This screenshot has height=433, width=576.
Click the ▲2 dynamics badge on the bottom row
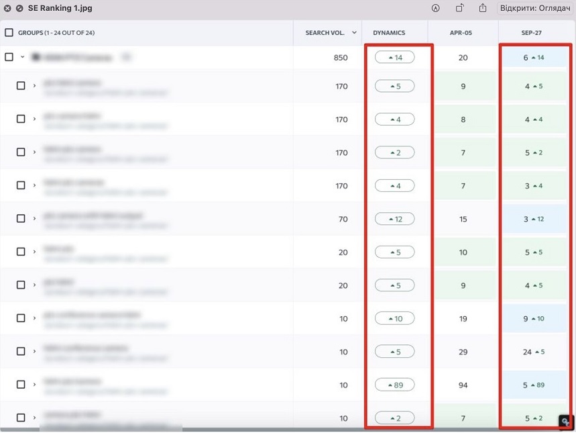[395, 418]
